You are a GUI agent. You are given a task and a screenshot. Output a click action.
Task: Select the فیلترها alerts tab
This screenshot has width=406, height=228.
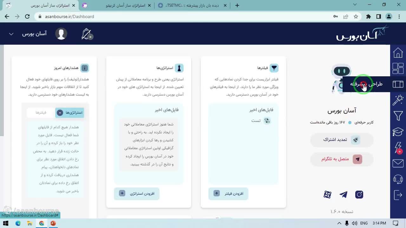(x=41, y=112)
